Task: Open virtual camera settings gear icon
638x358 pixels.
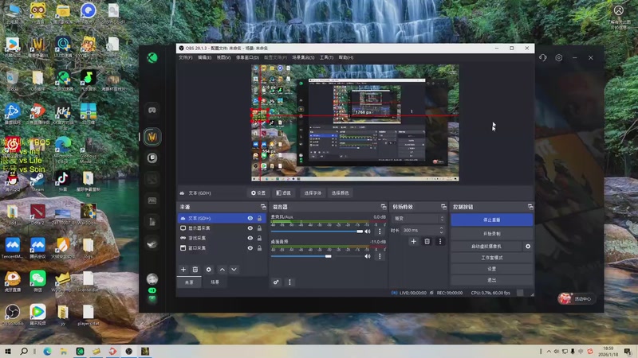Action: pos(527,247)
